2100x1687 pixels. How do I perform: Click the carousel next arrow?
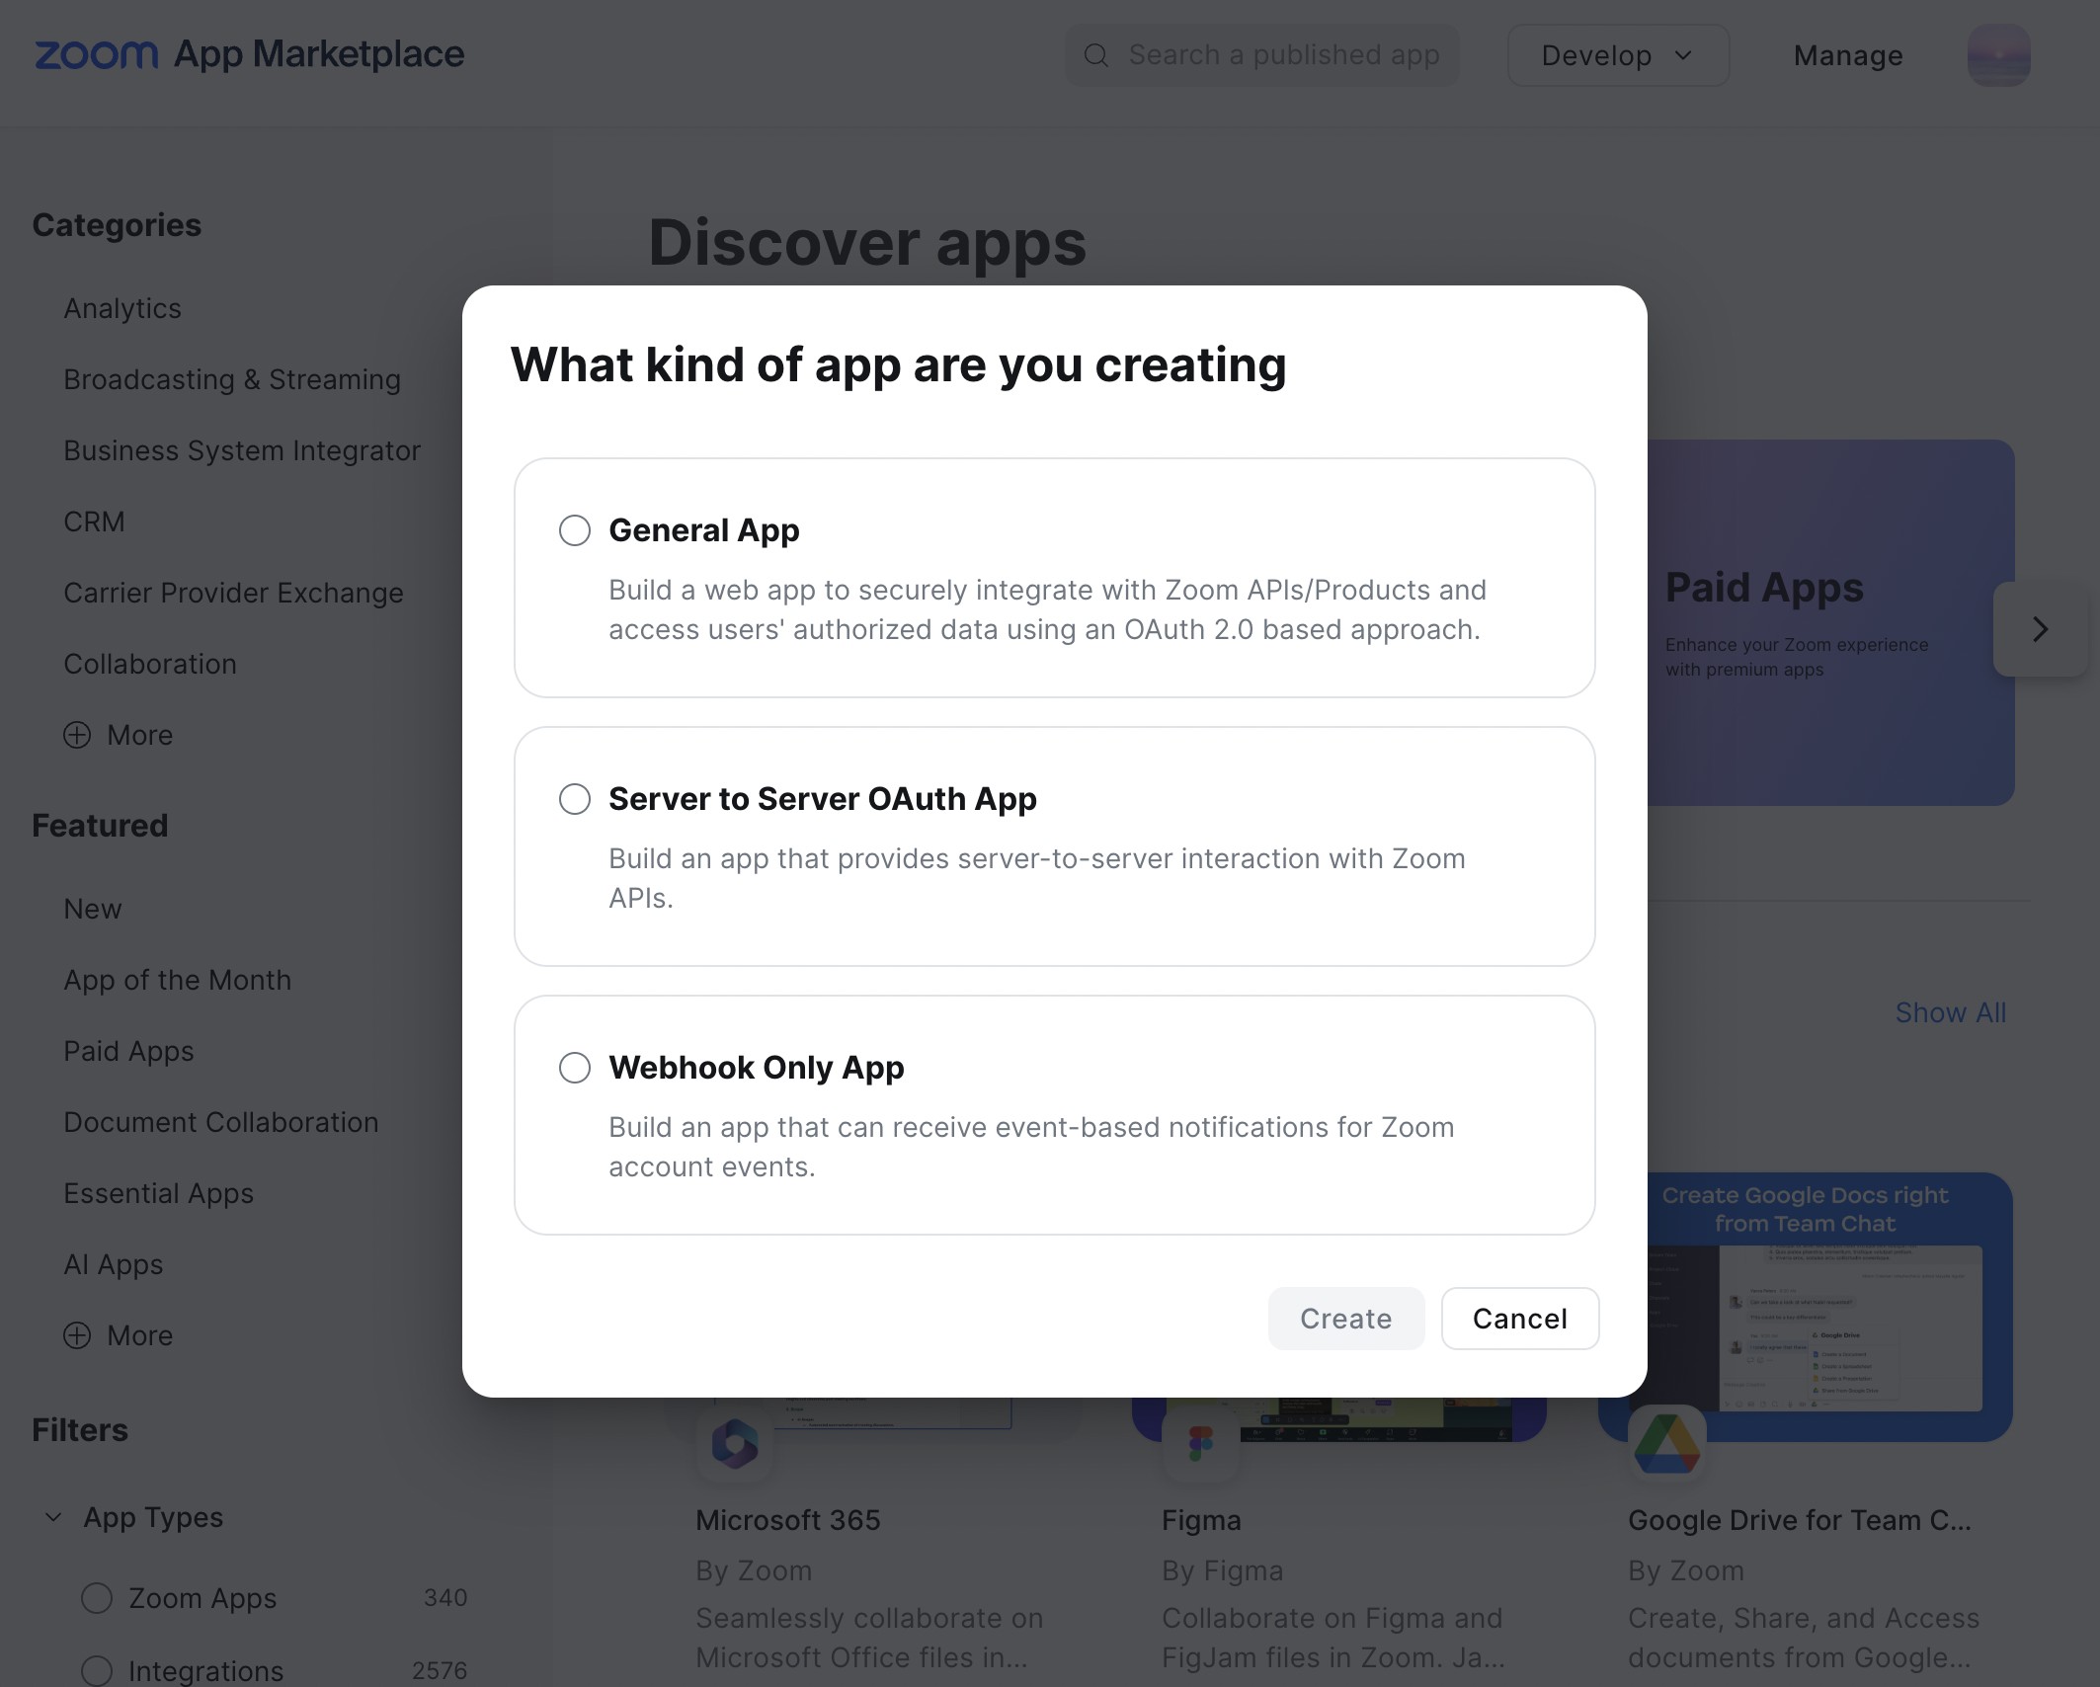(x=2041, y=629)
